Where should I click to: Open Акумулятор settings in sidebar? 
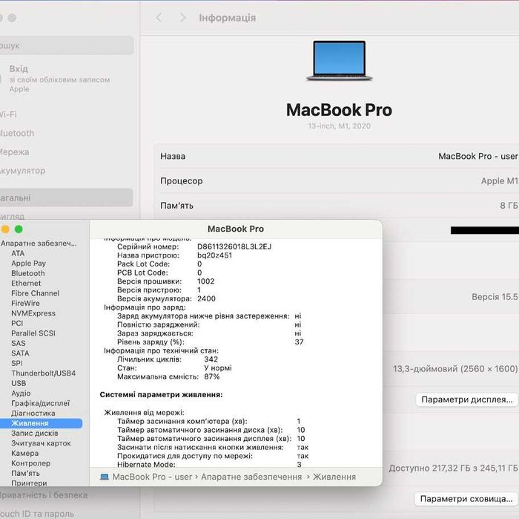point(22,171)
